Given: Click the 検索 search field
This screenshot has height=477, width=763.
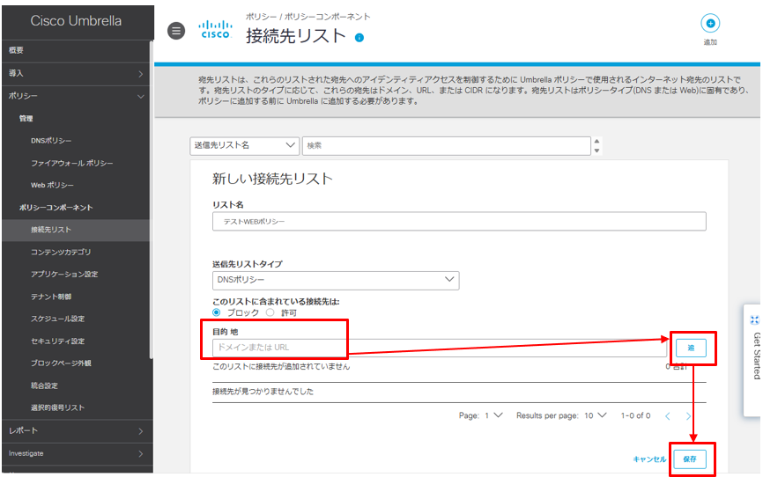Looking at the screenshot, I should (446, 145).
